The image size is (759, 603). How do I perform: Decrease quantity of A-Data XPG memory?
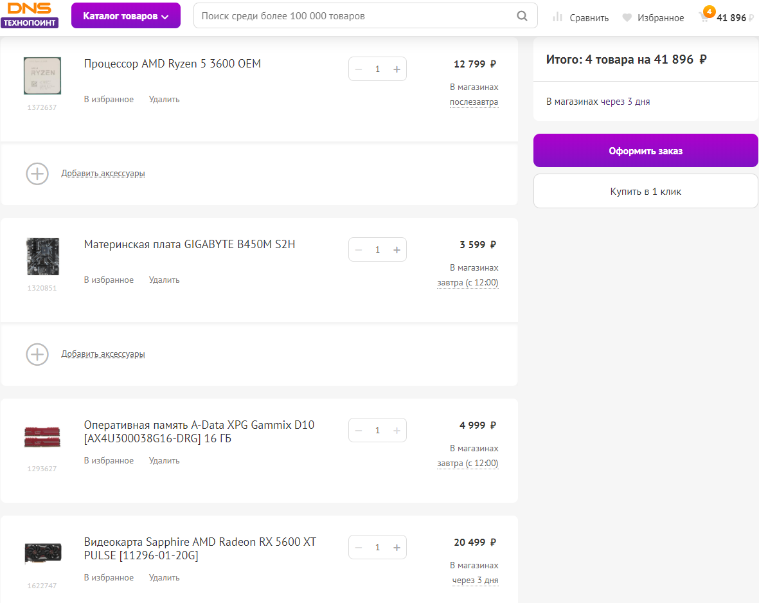point(359,431)
